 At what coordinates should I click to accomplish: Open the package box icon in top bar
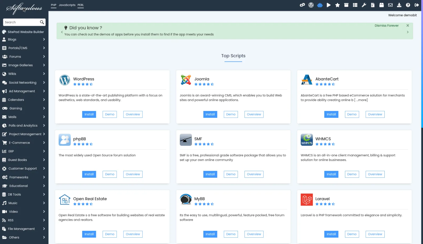tap(381, 5)
